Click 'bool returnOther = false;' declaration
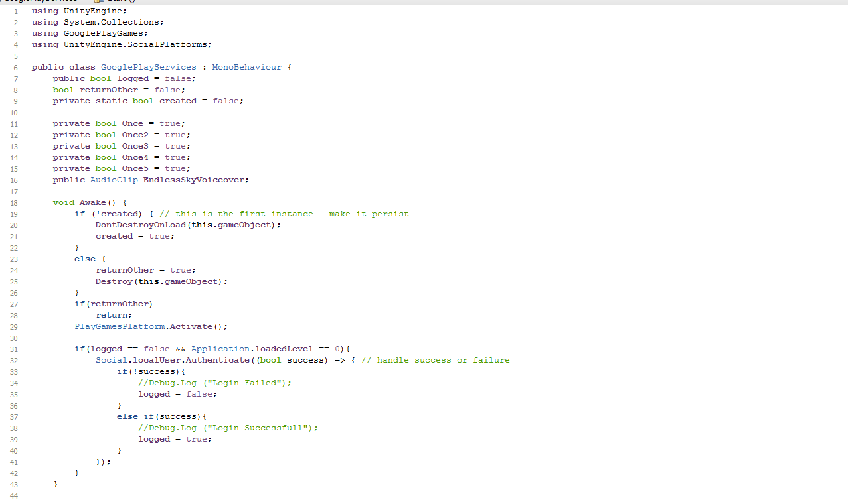This screenshot has height=504, width=848. pyautogui.click(x=119, y=90)
